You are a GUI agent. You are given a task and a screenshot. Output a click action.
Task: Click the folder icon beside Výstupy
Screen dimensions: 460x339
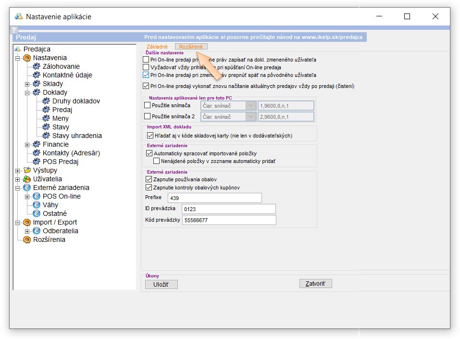pyautogui.click(x=27, y=170)
